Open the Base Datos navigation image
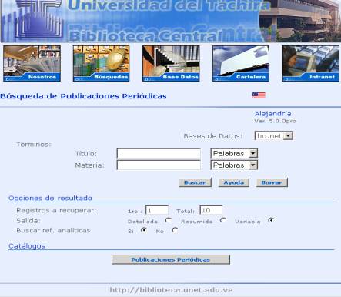 tap(171, 64)
